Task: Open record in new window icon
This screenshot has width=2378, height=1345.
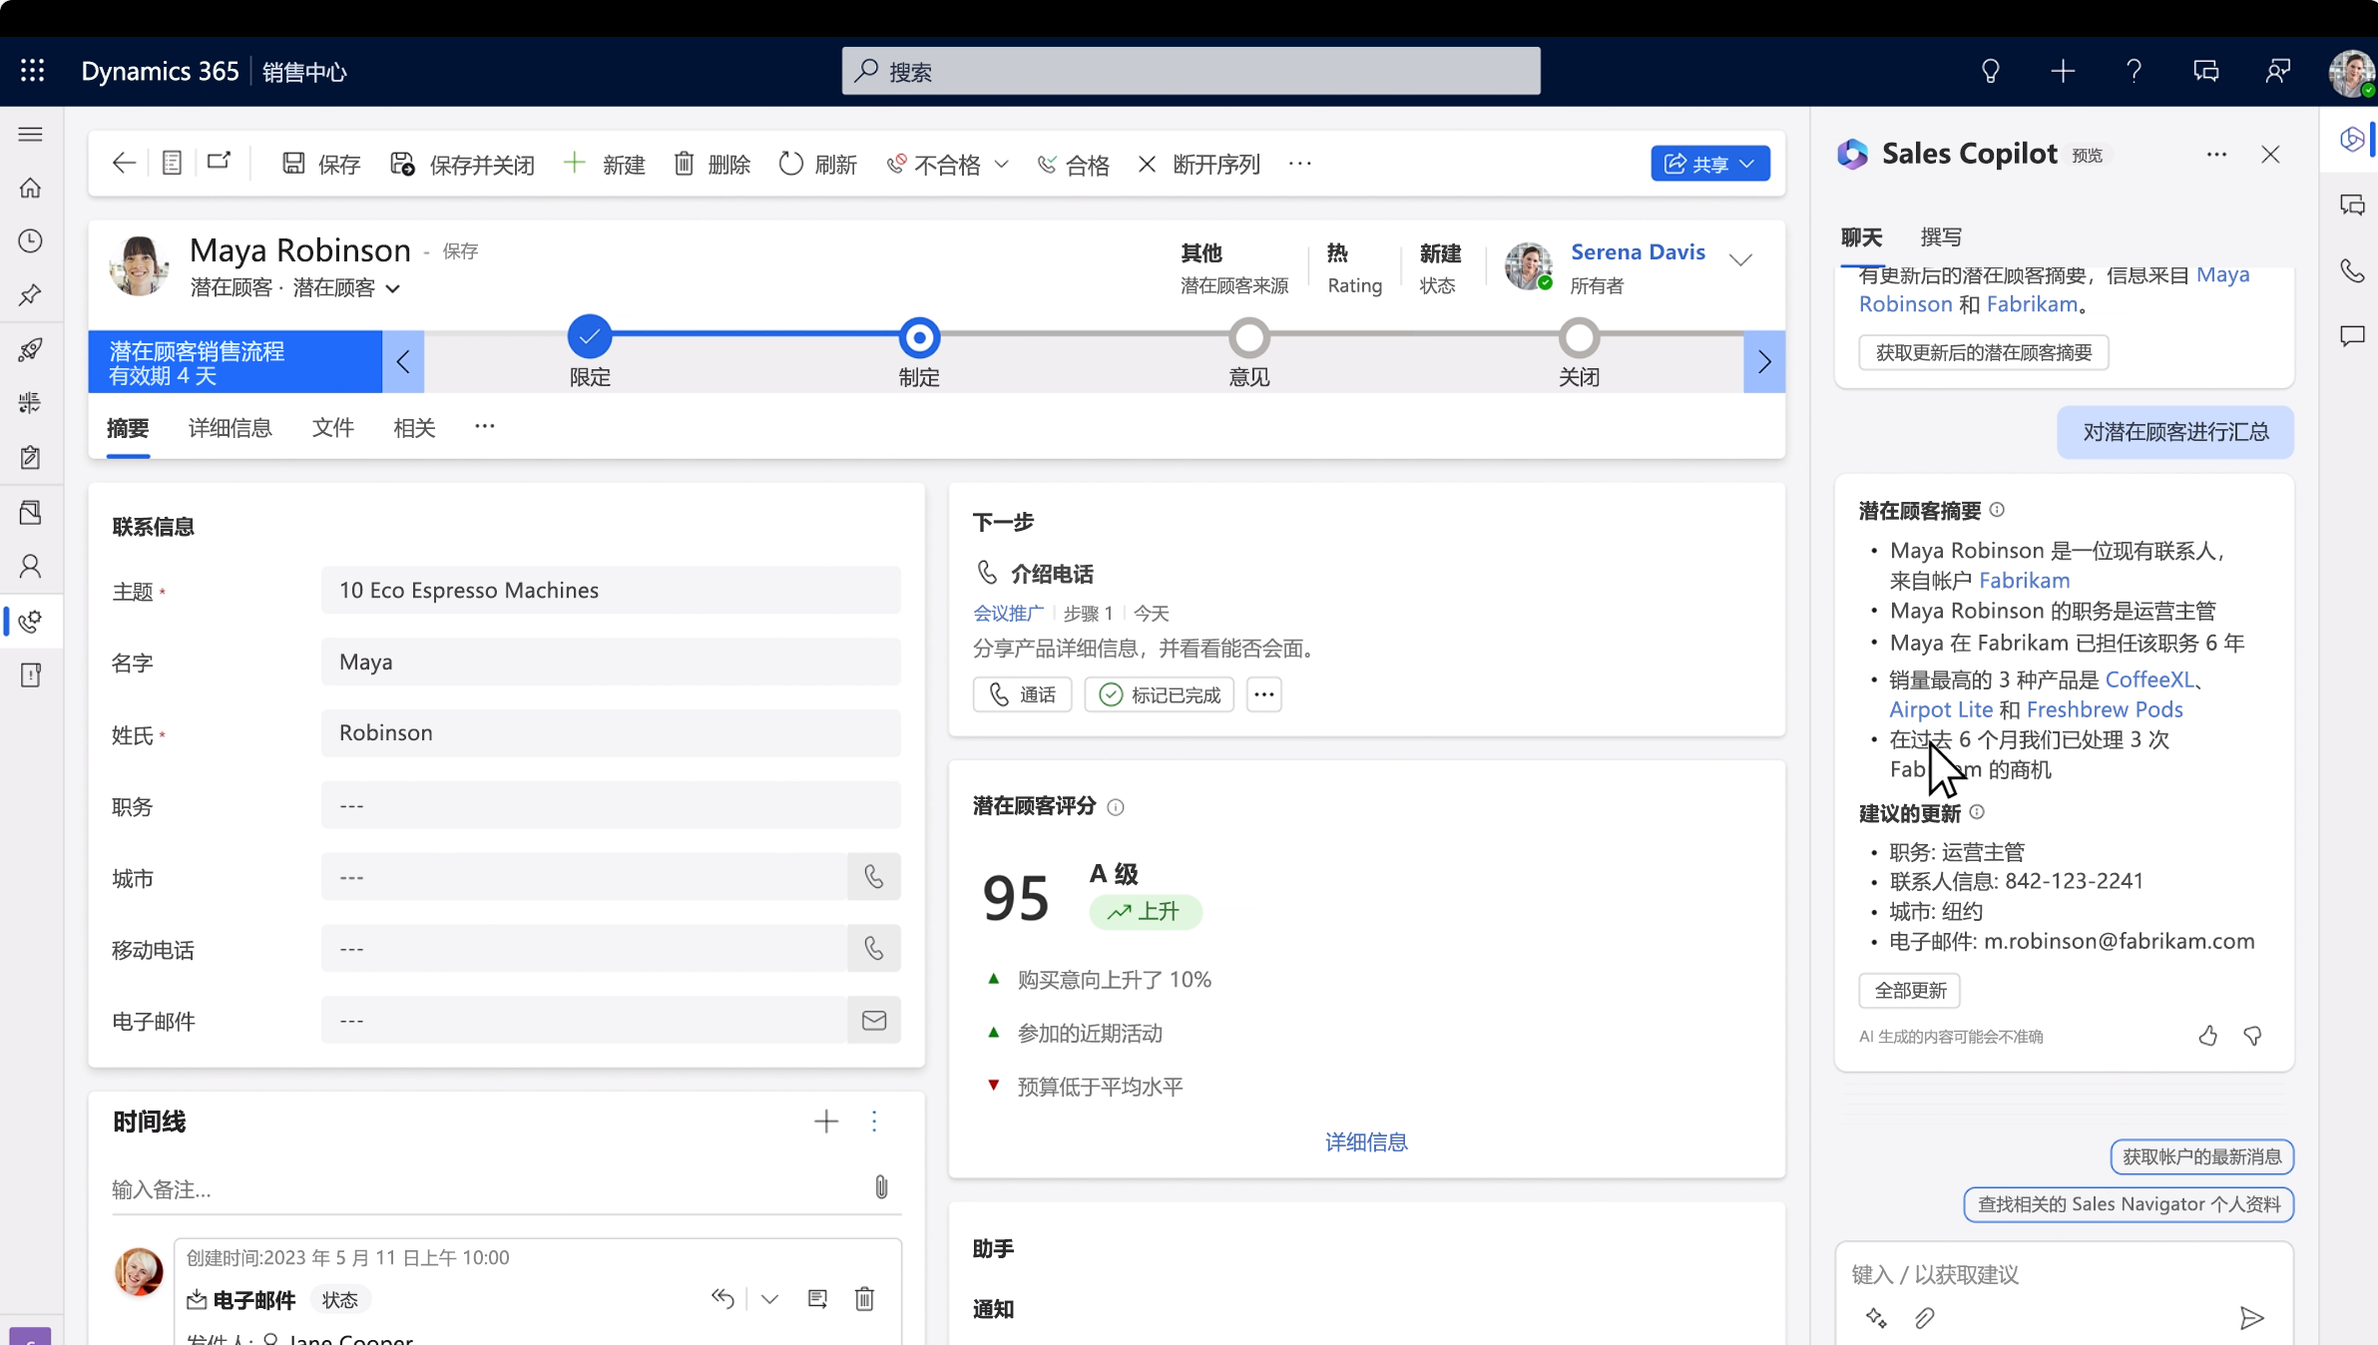Action: pyautogui.click(x=220, y=162)
